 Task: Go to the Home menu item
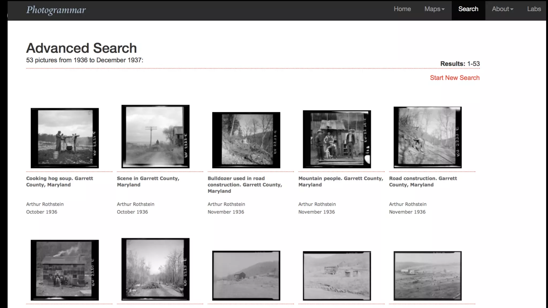coord(402,9)
